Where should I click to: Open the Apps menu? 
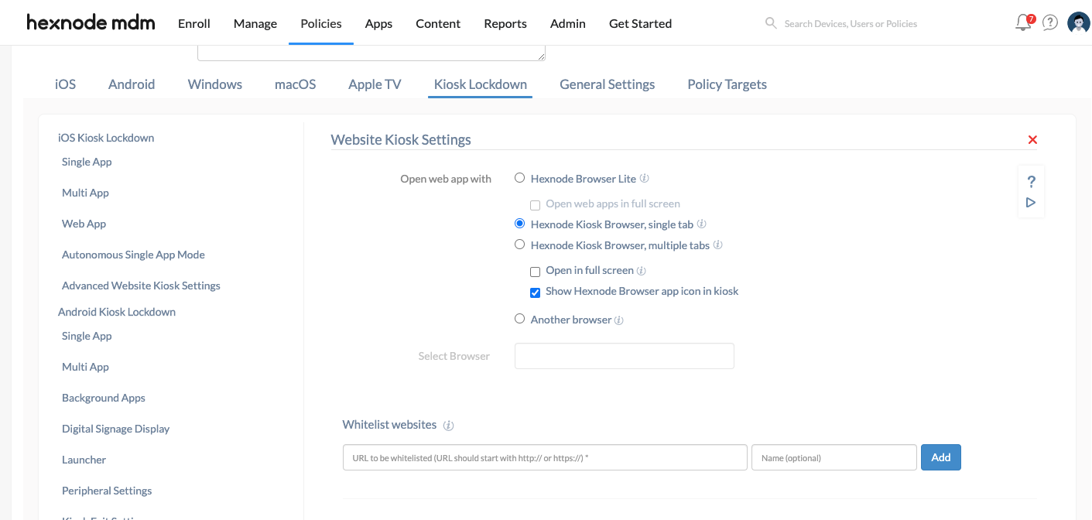click(379, 23)
